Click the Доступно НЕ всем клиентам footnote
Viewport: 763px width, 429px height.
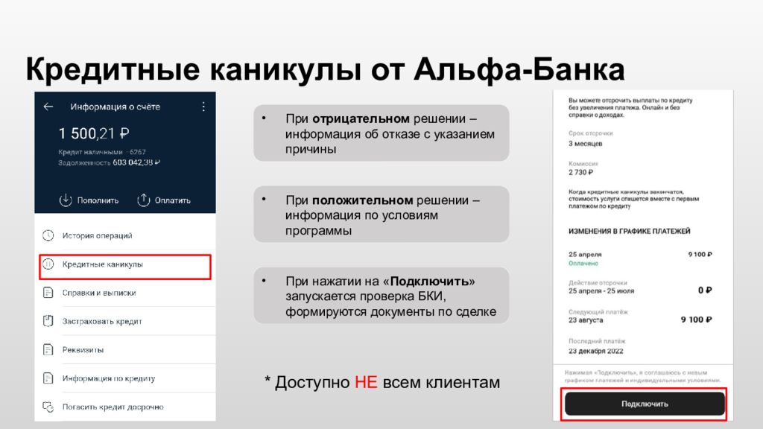point(382,382)
